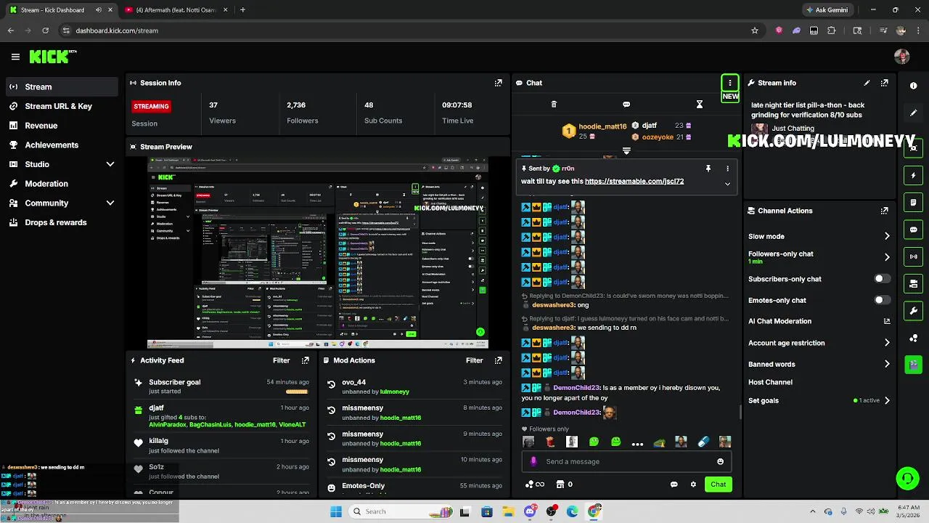Viewport: 929px width, 523px height.
Task: Click the browser address bar
Action: (406, 31)
